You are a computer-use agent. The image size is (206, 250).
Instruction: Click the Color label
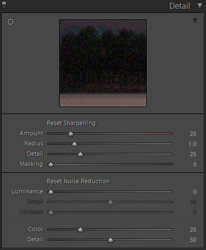(x=35, y=230)
